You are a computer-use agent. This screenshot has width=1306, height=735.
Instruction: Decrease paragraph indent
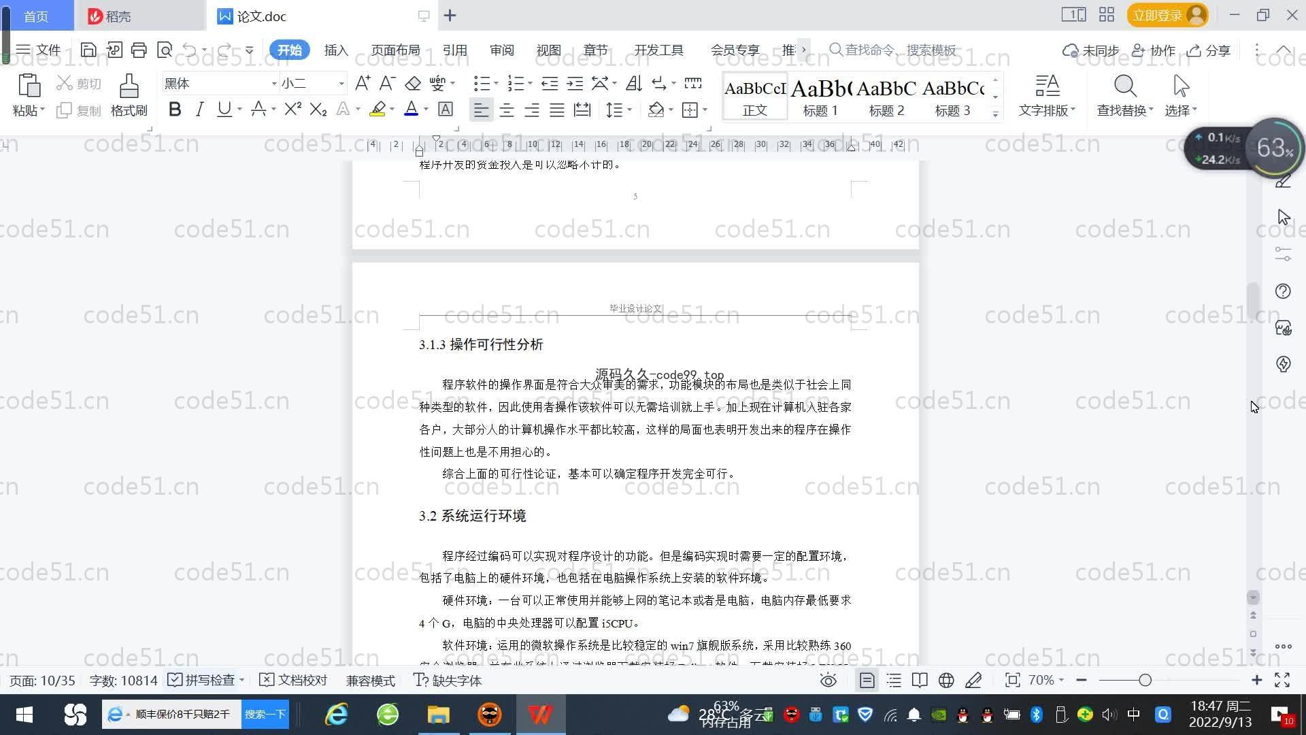[x=550, y=83]
